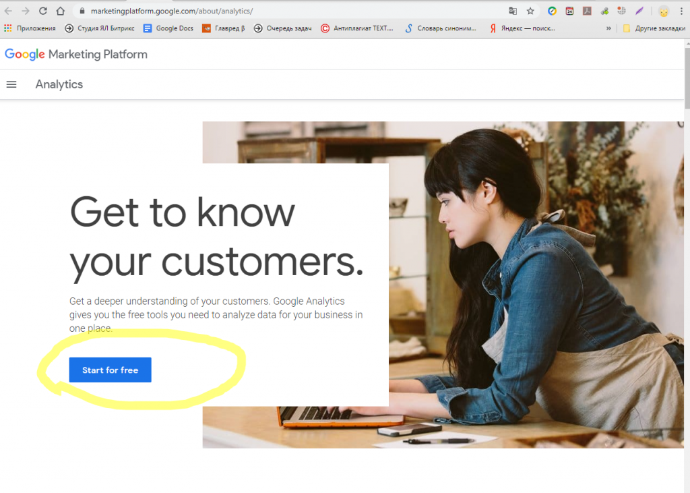Open the Очередь задач bookmark

(282, 28)
